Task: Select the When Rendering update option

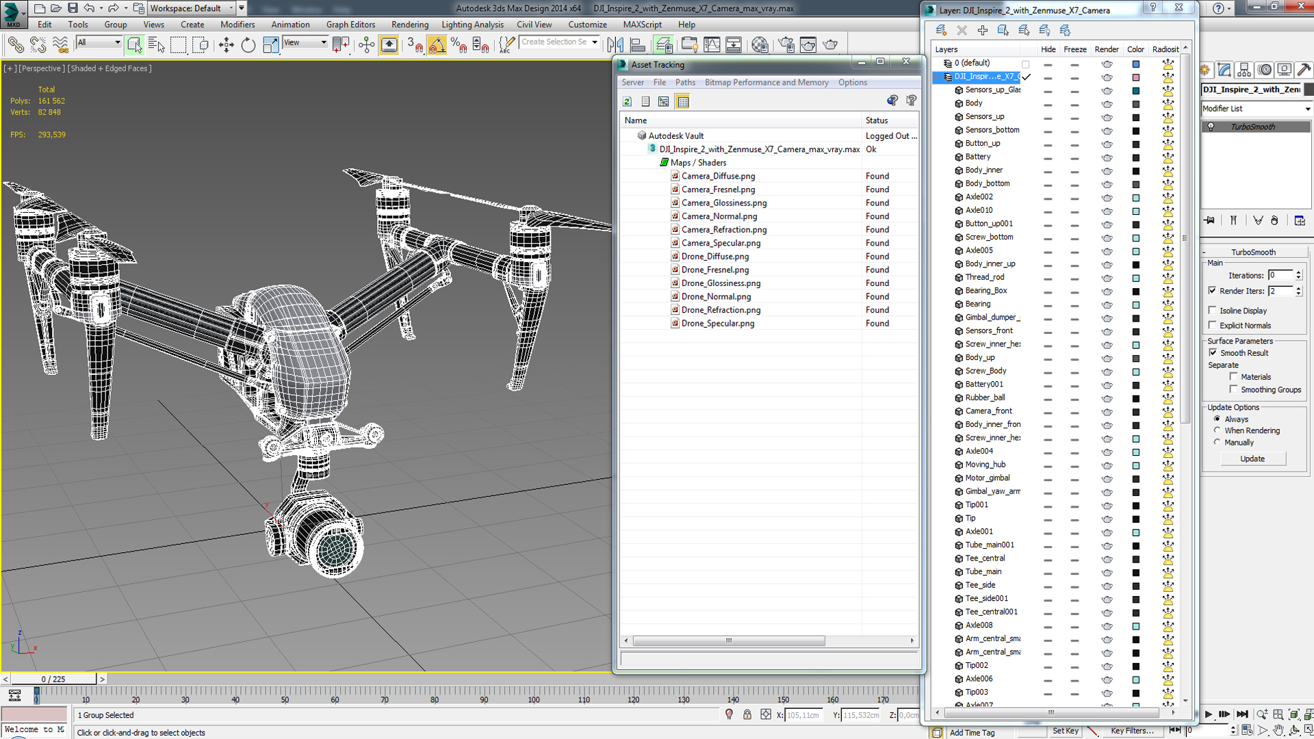Action: [x=1217, y=430]
